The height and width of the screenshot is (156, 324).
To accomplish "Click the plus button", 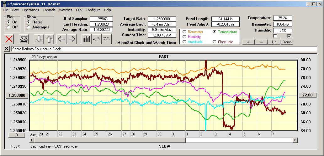I will pyautogui.click(x=248, y=42).
